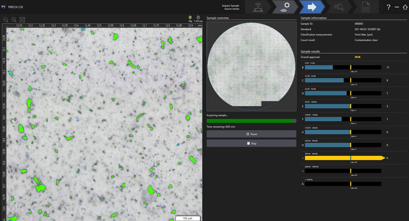Open the sample settings gear step
409x221 pixels.
285,7
